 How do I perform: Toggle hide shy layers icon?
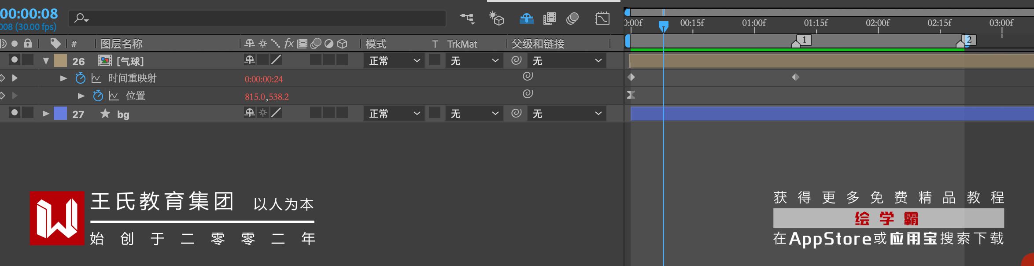coord(526,18)
